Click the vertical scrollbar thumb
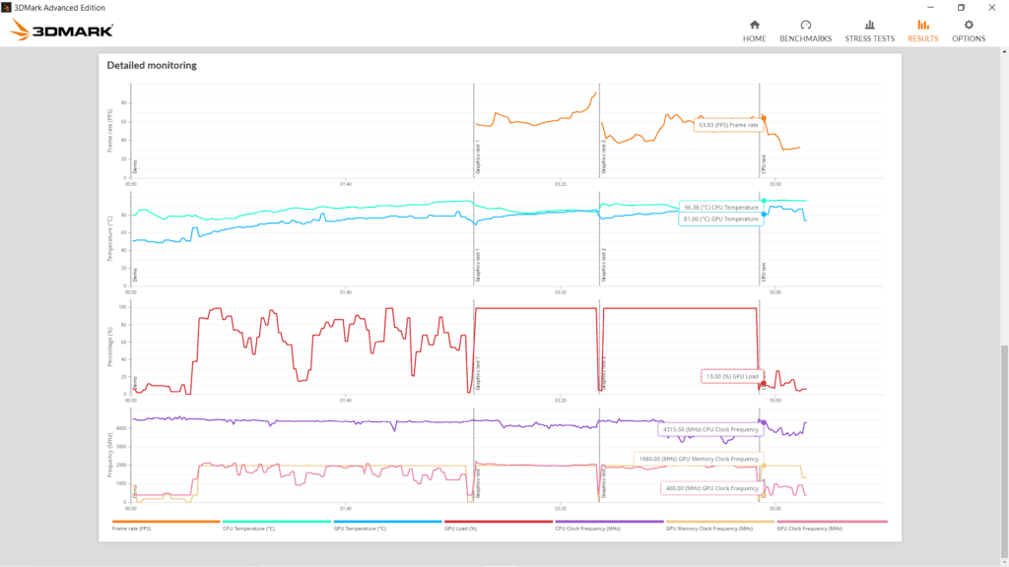 [x=1004, y=452]
